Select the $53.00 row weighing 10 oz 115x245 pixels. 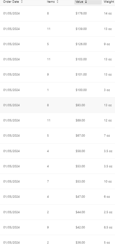pos(57,181)
